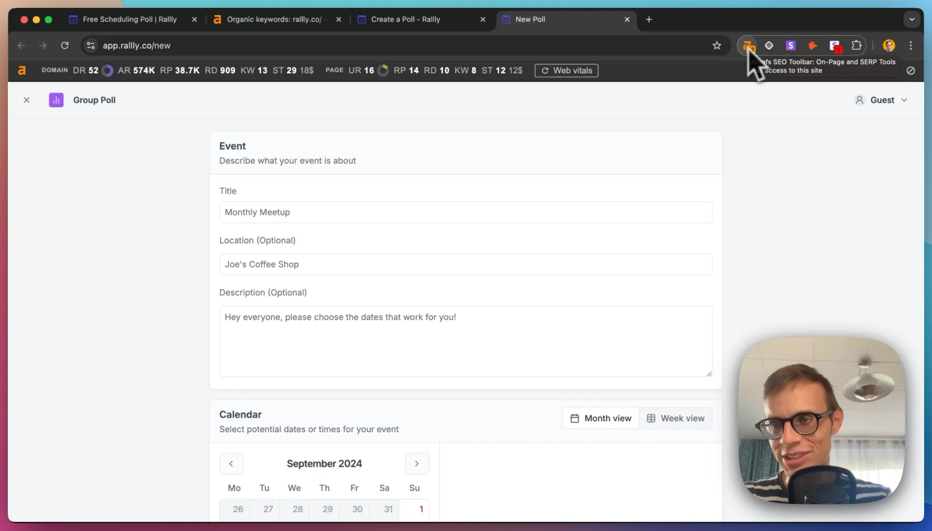Click the Location input field

click(466, 264)
